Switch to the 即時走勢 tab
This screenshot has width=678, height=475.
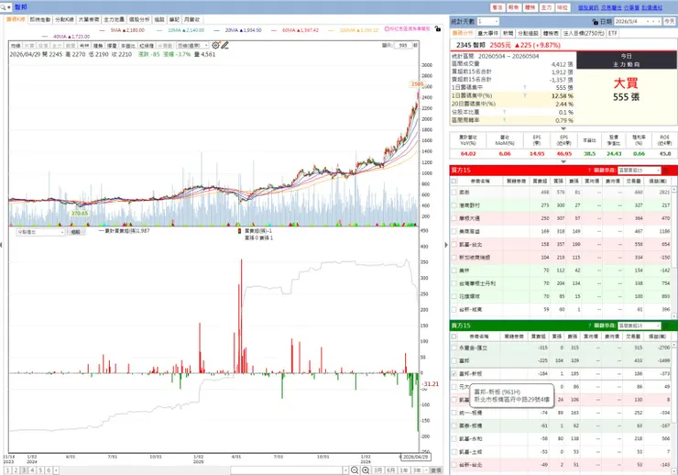[39, 19]
